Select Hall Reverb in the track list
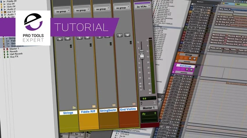 16,54
